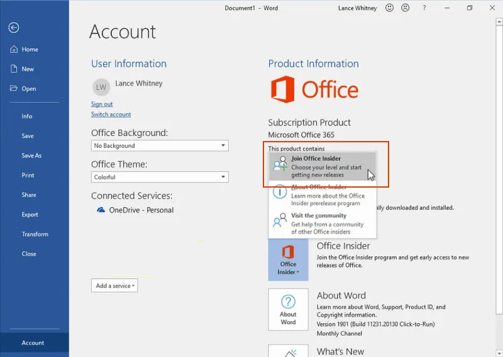Click the Lance Whitney name in title bar

coord(357,8)
